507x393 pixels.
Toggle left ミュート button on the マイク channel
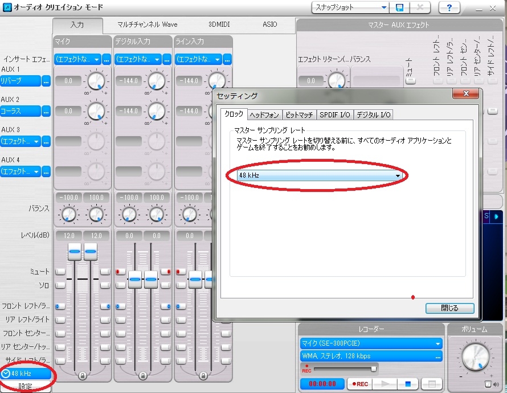(x=59, y=272)
